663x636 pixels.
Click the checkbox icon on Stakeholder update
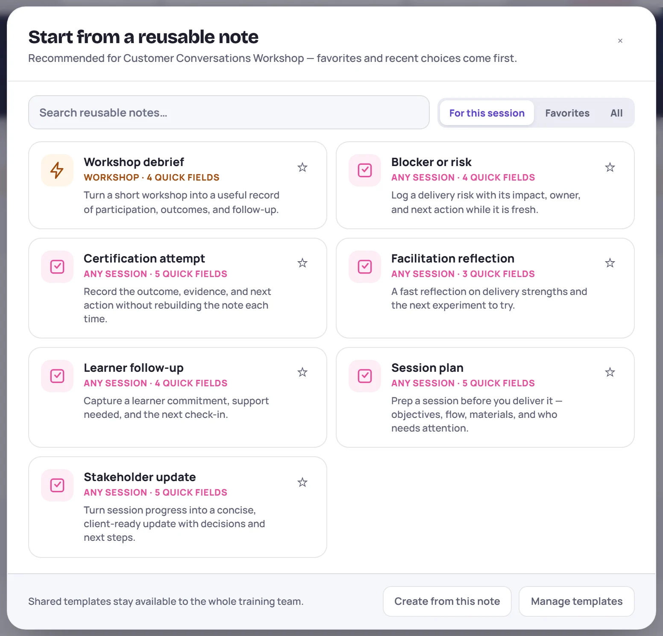57,485
